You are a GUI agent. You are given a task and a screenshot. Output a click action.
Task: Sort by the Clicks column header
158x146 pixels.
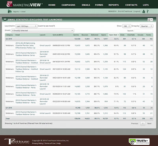coord(122,35)
